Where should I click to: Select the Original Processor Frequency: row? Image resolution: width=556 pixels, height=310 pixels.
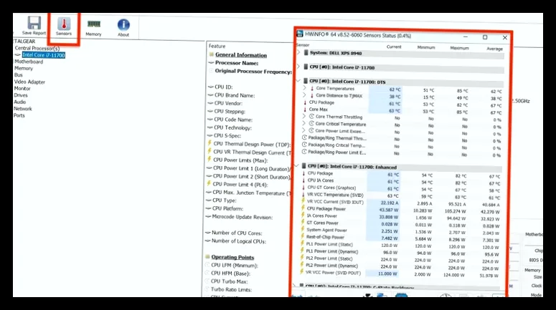(x=253, y=71)
